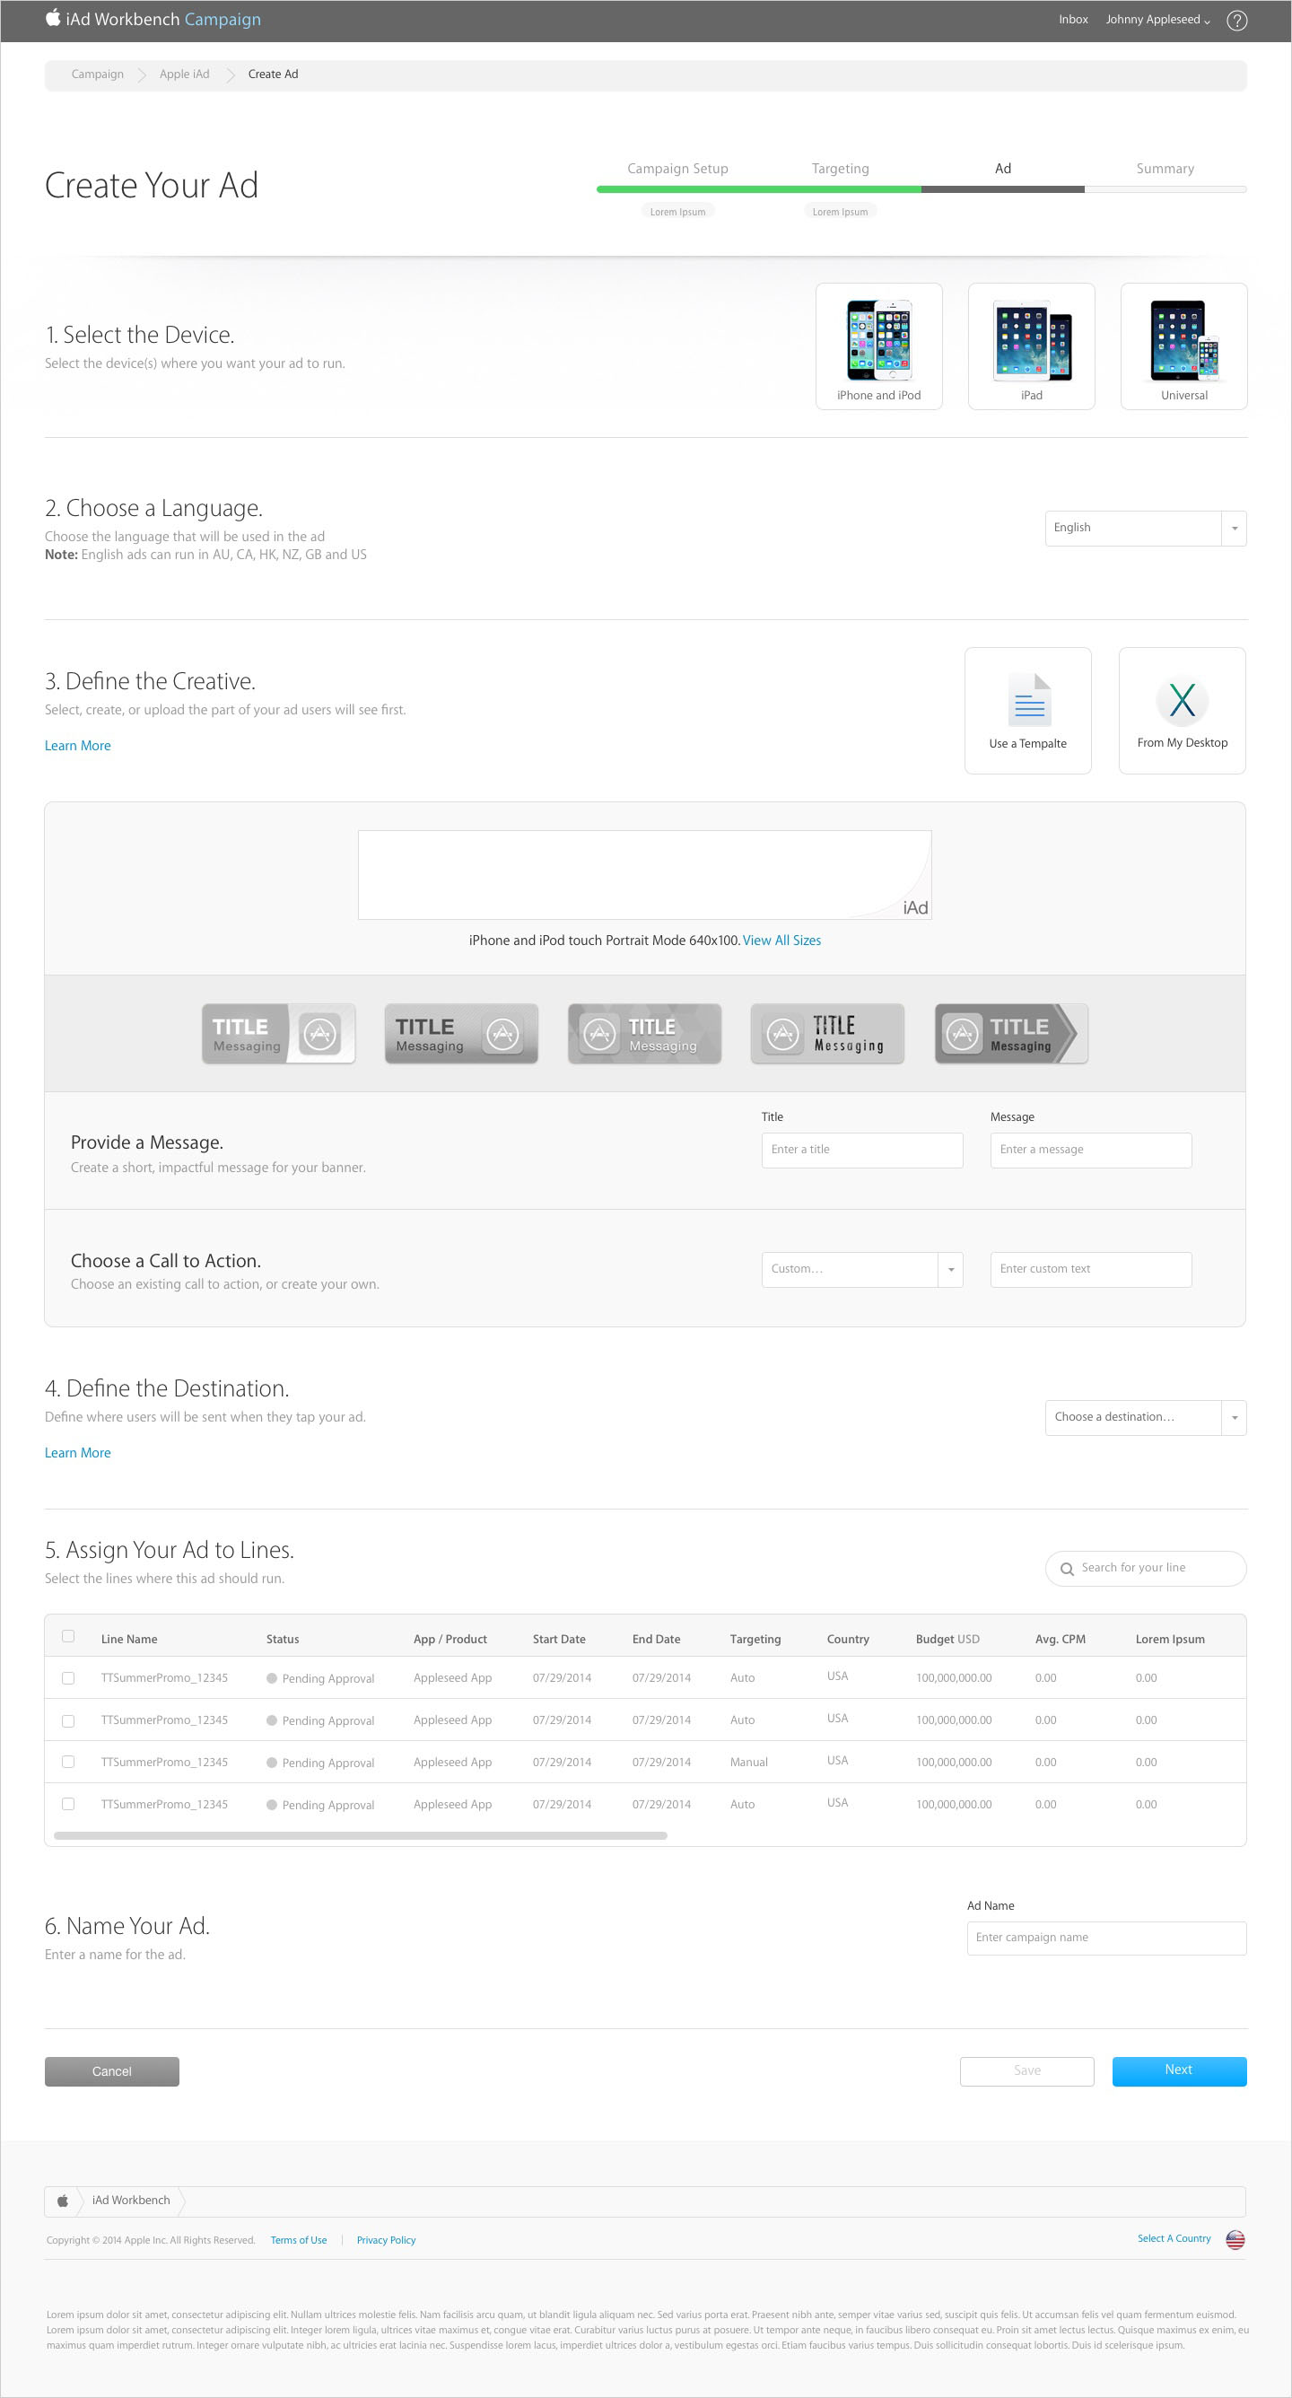Click the United States flag icon

[x=1235, y=2240]
